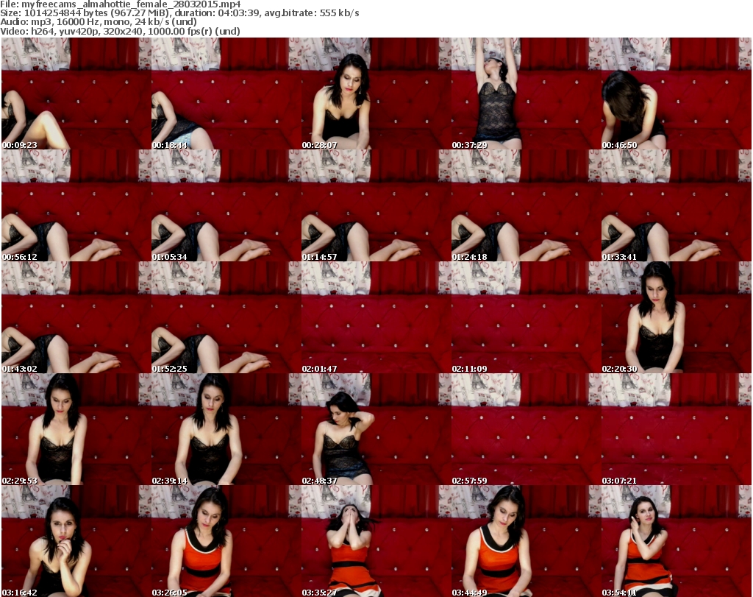
Task: Select the thumbnail marked 03:07:21
Action: 677,429
